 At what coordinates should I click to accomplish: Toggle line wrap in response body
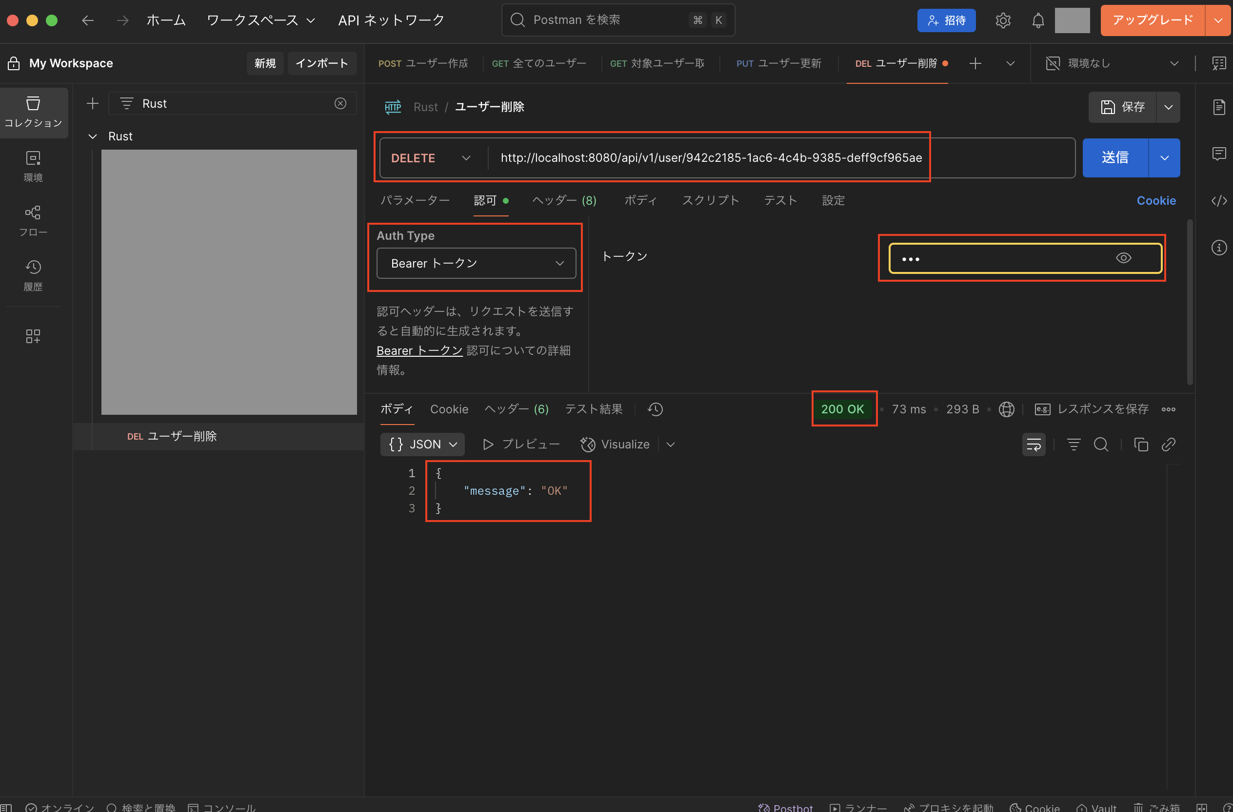click(x=1034, y=445)
